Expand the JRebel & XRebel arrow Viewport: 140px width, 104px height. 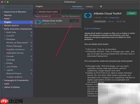3,87
